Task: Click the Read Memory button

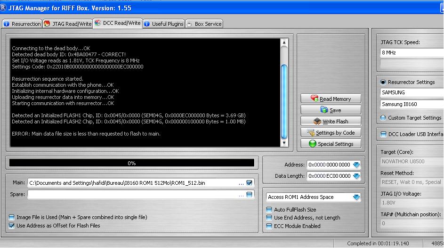Action: point(331,99)
